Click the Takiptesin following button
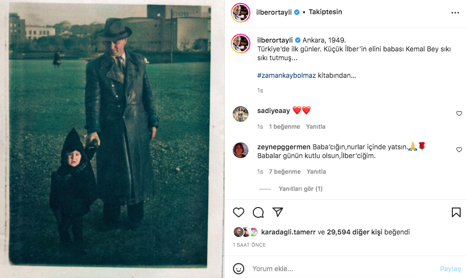Viewport: 467px width, 278px height. point(325,12)
